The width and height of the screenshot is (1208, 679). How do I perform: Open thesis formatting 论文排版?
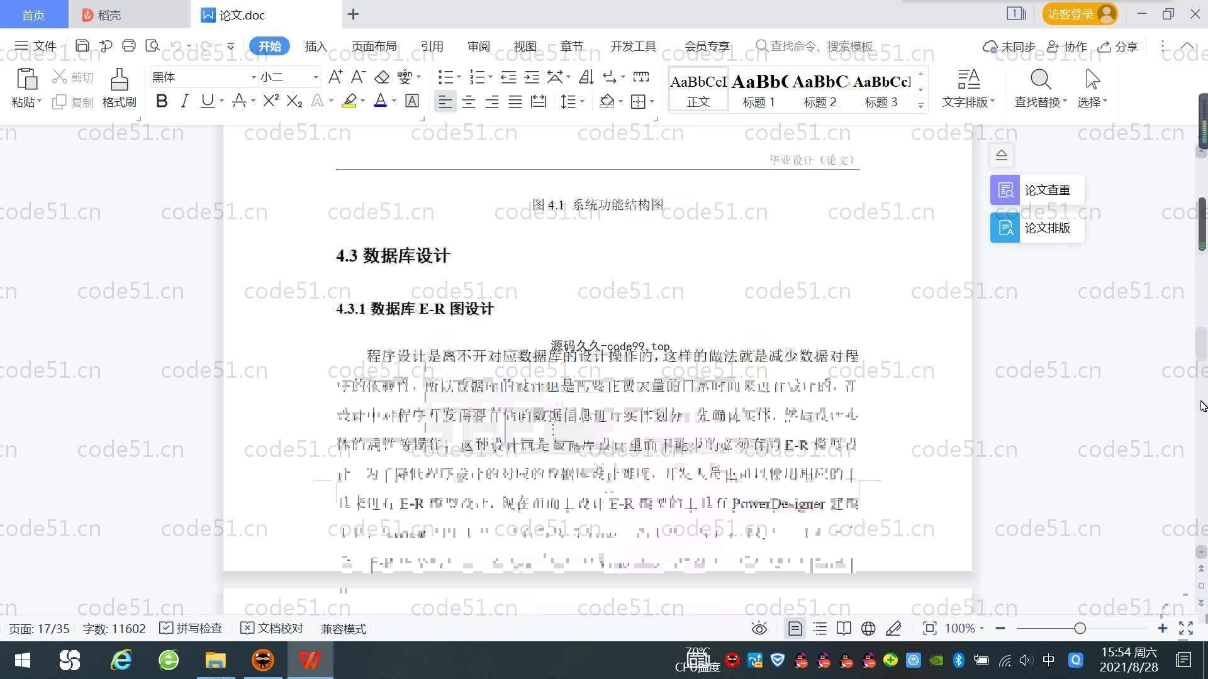[x=1037, y=228]
